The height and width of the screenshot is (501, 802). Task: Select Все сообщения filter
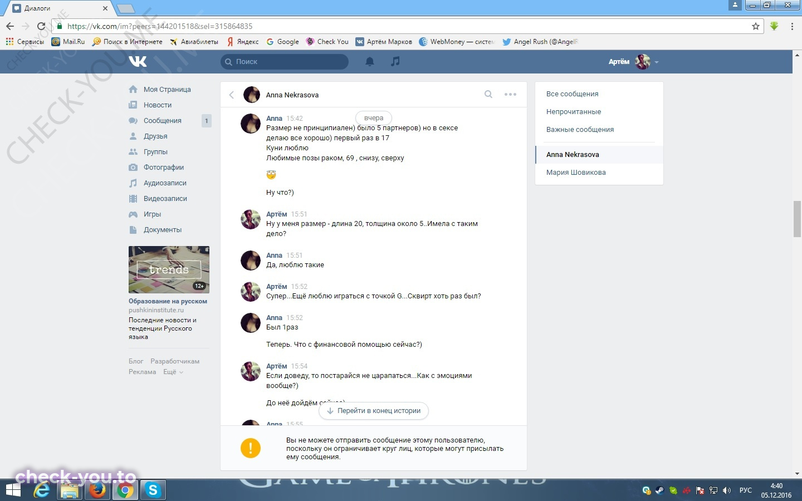573,94
